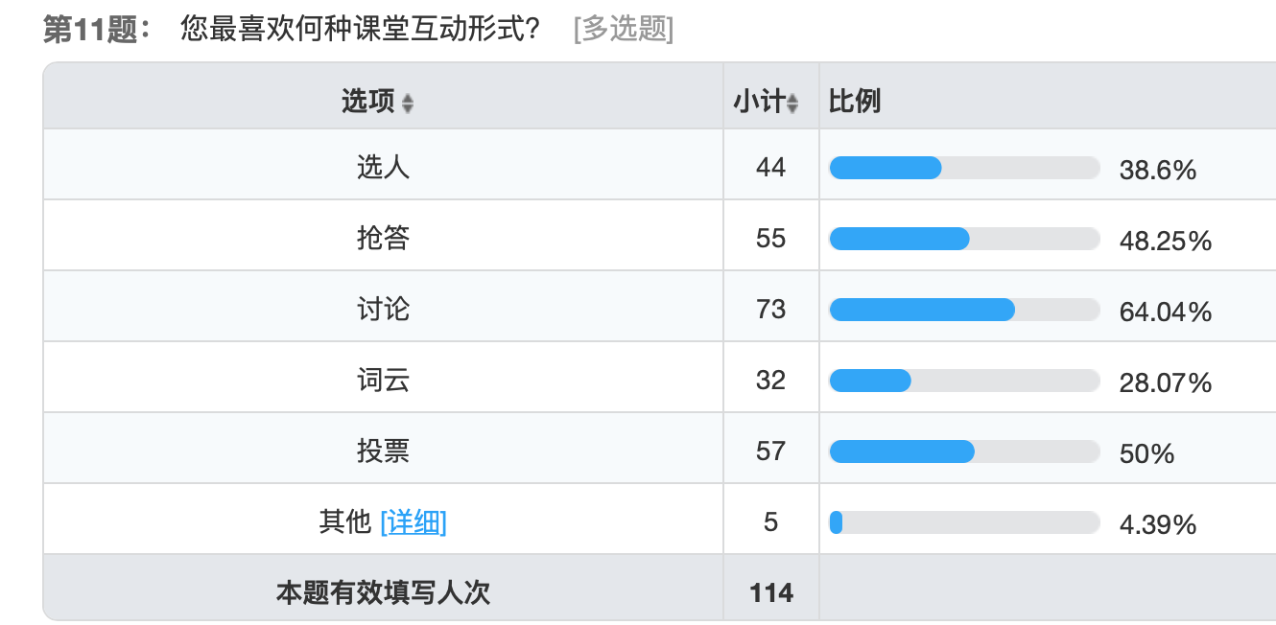1276x625 pixels.
Task: Click the 词云 progress bar at 28.07%
Action: (963, 382)
